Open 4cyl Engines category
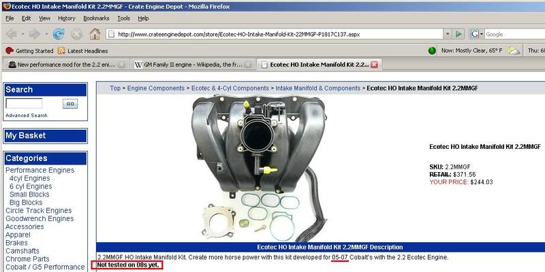 pos(29,178)
